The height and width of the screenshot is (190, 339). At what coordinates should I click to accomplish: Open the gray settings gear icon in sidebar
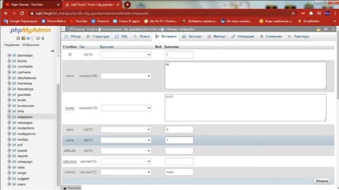(38, 38)
